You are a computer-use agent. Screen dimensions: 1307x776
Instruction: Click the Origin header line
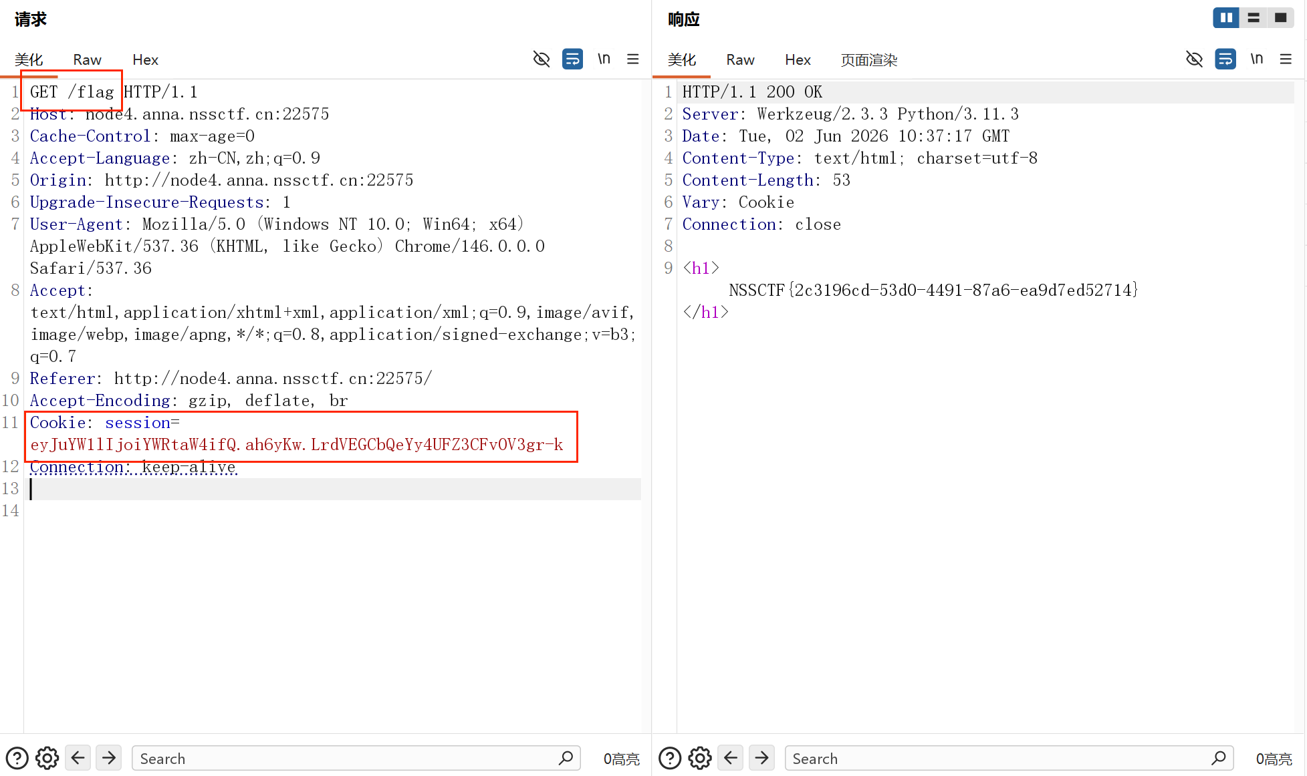221,180
